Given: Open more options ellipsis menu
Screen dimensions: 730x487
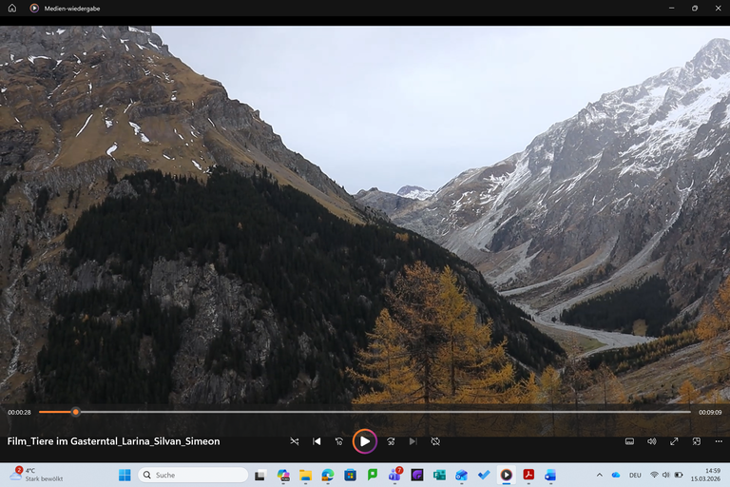Looking at the screenshot, I should pos(718,441).
